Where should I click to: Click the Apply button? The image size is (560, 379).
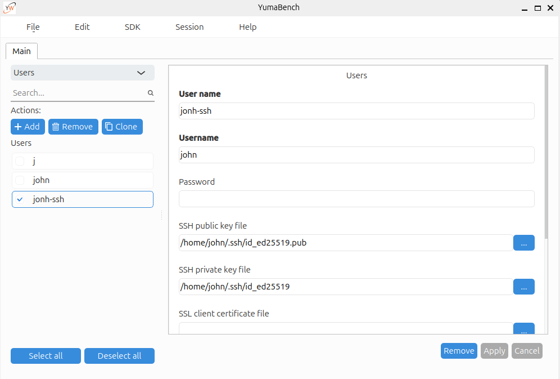point(494,351)
